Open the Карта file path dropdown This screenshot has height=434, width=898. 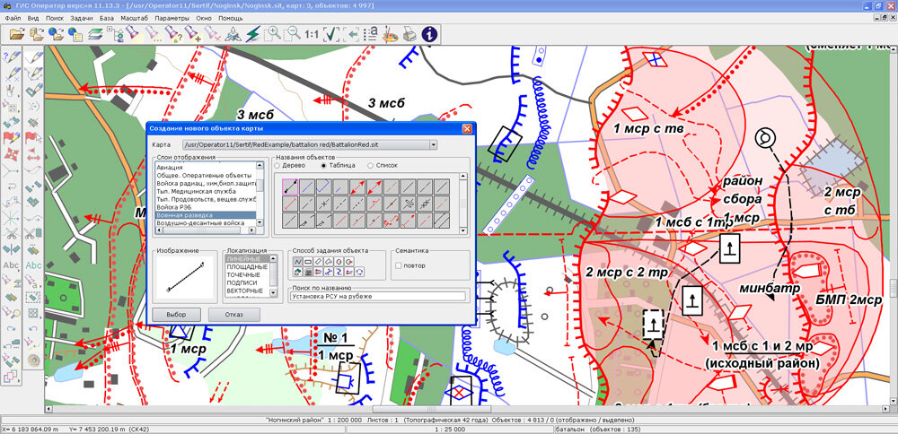434,144
